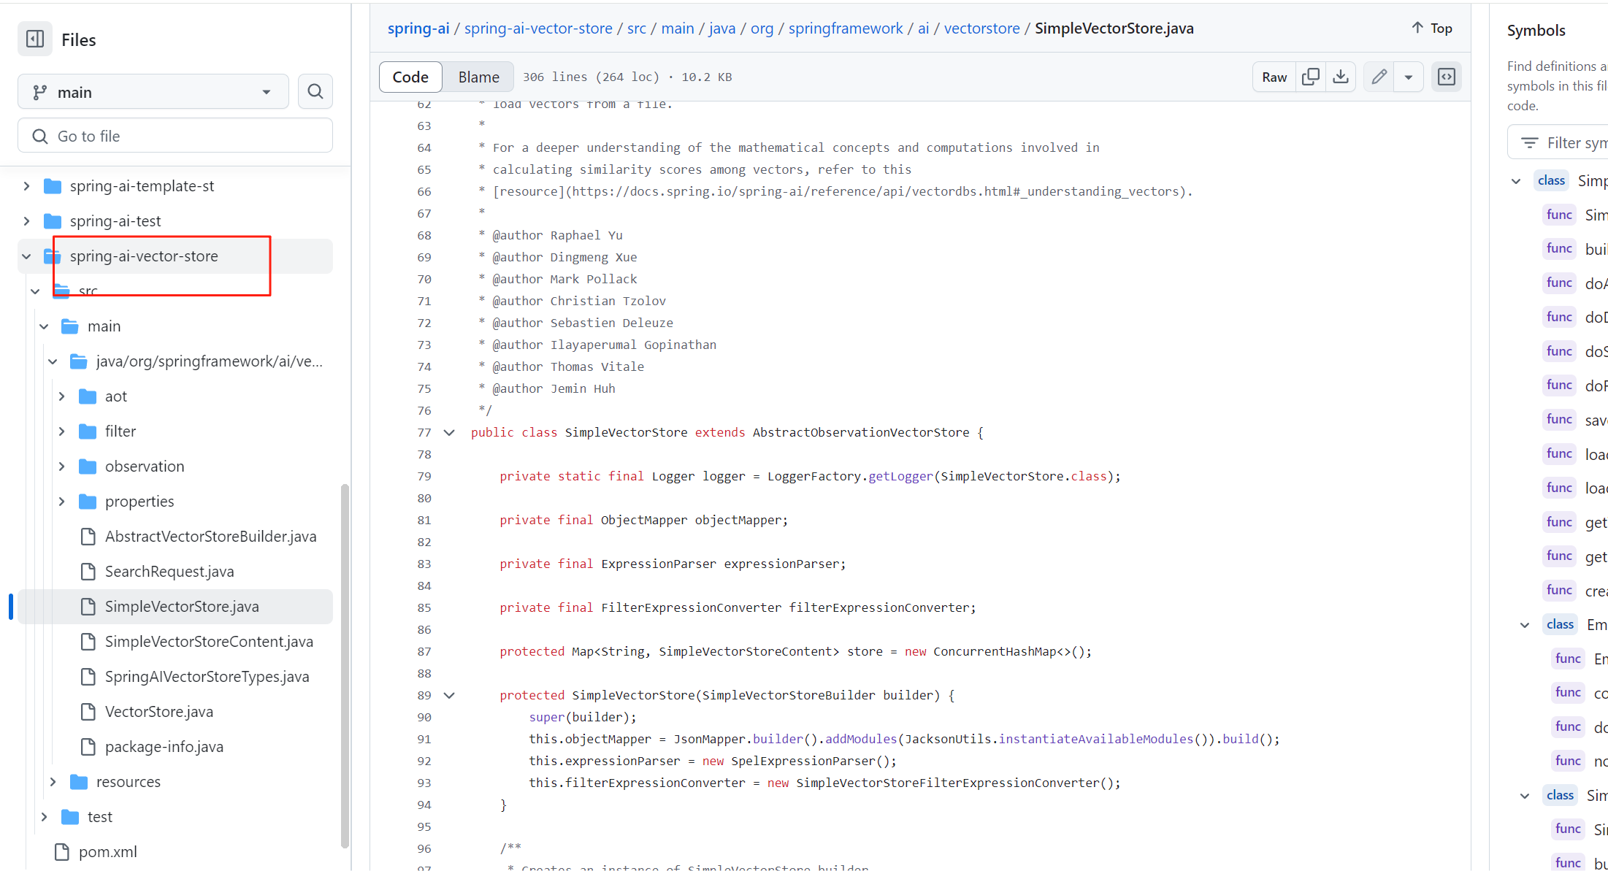Open SearchRequest.java in the file tree
Viewport: 1608px width, 871px height.
tap(169, 571)
